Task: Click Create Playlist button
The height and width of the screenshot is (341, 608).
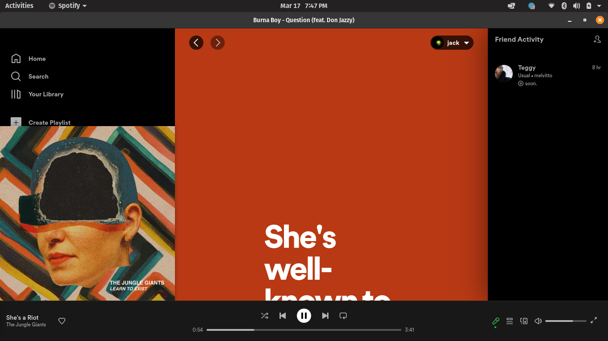Action: tap(49, 122)
